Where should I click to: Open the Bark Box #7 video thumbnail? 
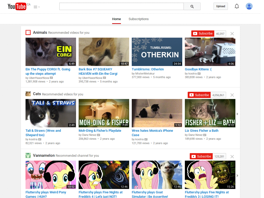point(104,52)
